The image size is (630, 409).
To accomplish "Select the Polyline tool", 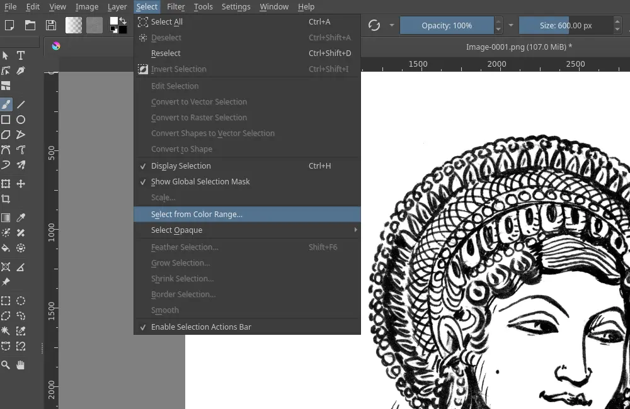I will (x=21, y=135).
